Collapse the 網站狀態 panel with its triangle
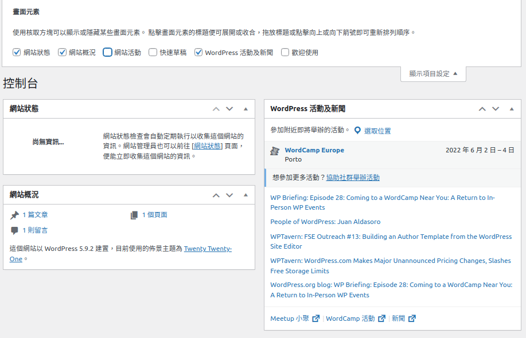Image resolution: width=526 pixels, height=338 pixels. 246,109
